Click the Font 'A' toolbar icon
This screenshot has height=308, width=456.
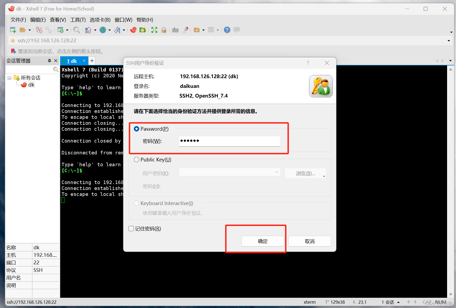click(117, 30)
